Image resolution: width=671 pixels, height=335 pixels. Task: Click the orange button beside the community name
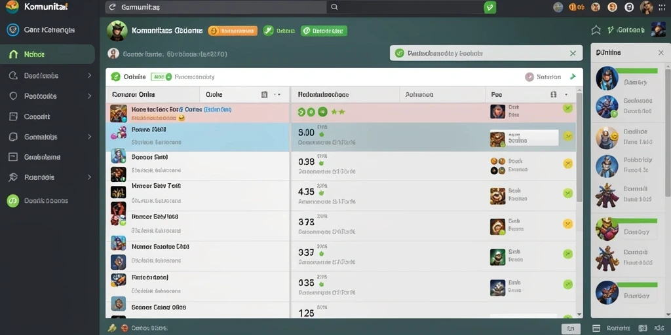point(233,30)
